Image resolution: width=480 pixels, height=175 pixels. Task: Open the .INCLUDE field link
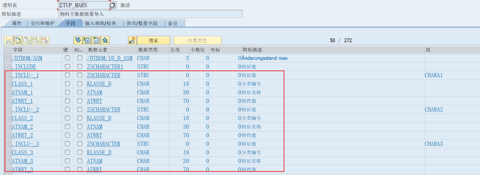coord(24,66)
